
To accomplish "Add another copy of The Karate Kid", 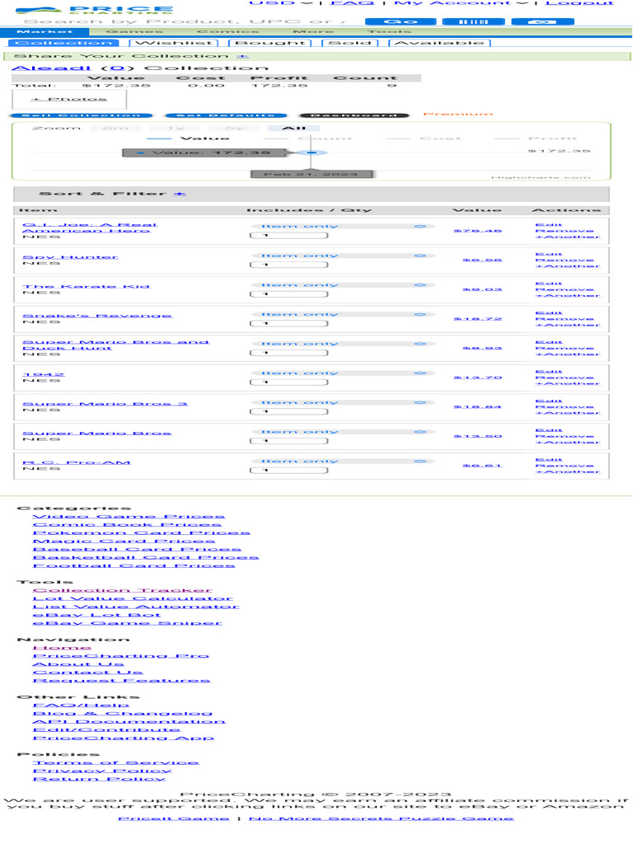I will coord(567,296).
